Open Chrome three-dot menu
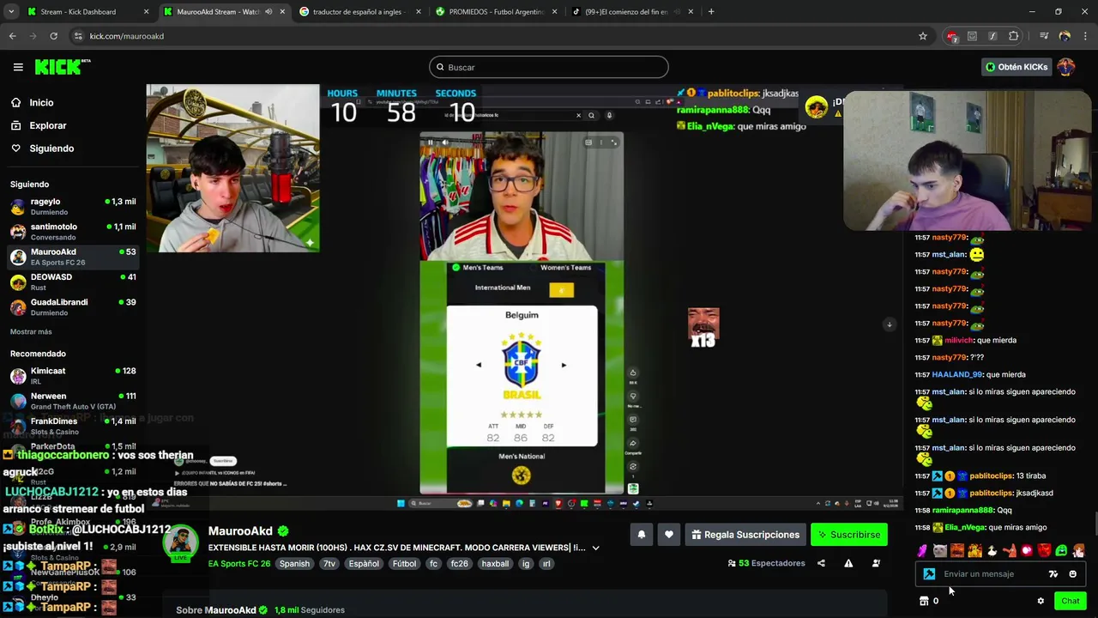This screenshot has height=618, width=1098. pos(1085,36)
